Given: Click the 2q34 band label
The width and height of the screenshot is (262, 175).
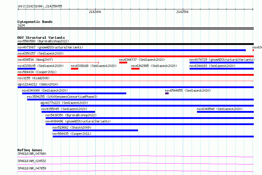Looking at the screenshot, I should coord(21,25).
